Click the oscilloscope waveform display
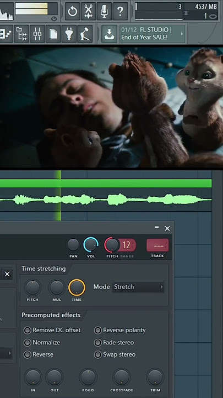The width and height of the screenshot is (223, 398). tap(7, 11)
